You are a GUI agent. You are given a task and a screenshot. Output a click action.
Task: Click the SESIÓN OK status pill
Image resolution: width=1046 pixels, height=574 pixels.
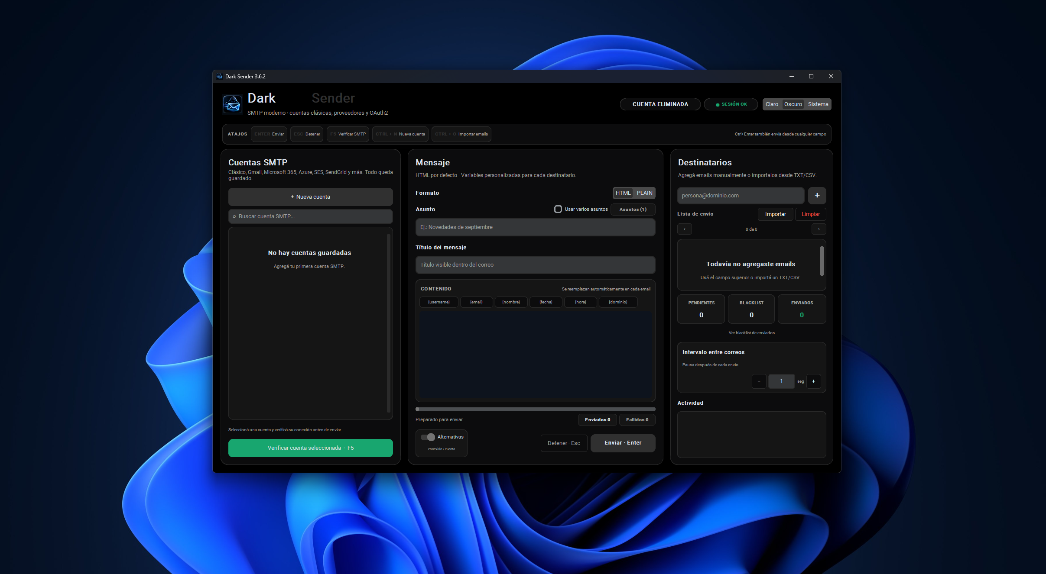(731, 104)
